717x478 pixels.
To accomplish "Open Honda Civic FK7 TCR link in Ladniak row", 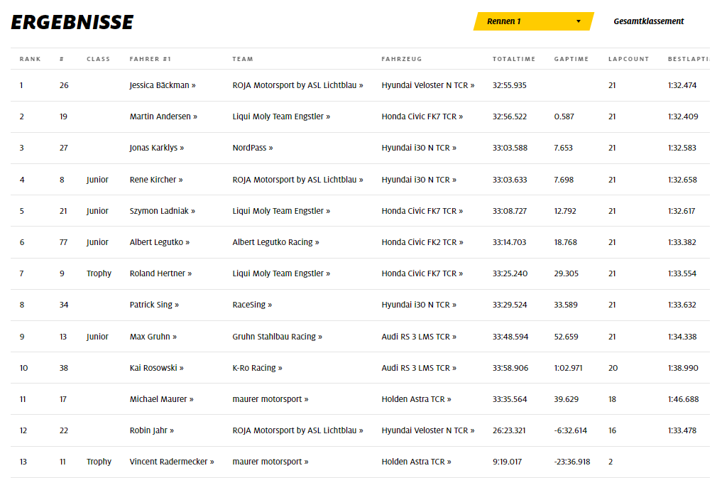I will (422, 211).
